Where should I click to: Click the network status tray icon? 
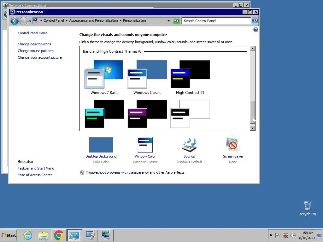pos(285,235)
